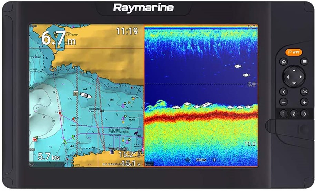Select programmable key 2
This screenshot has width=316, height=191.
[294, 114]
